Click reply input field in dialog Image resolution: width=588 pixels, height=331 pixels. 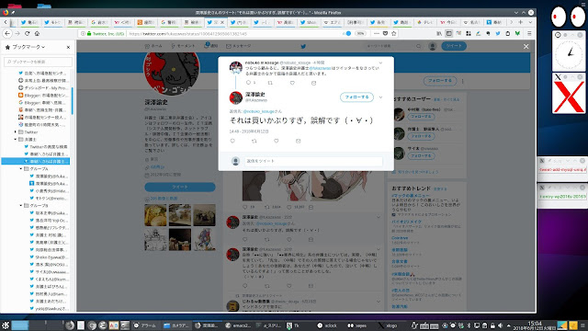click(313, 161)
